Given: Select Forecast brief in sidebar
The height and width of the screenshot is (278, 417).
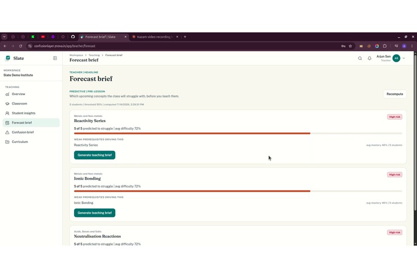Looking at the screenshot, I should tap(31, 123).
